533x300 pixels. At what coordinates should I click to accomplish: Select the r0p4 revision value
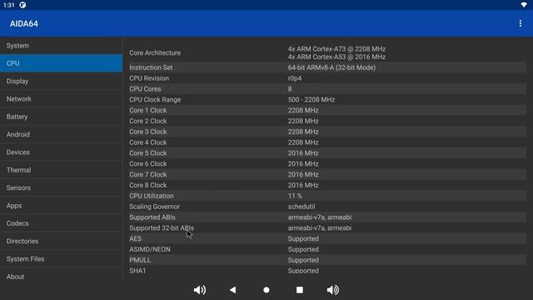pyautogui.click(x=295, y=78)
